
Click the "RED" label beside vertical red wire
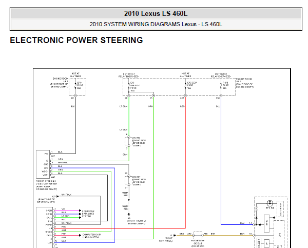(x=182, y=106)
